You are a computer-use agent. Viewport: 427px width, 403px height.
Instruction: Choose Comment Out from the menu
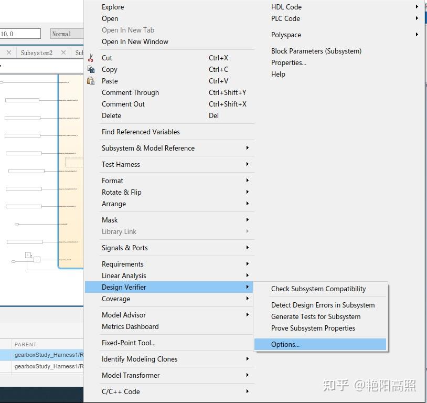pyautogui.click(x=123, y=104)
